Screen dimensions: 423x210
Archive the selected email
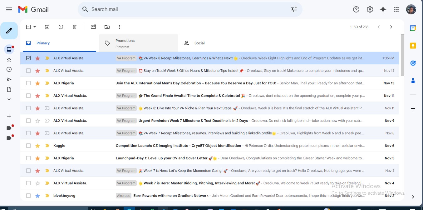point(47,27)
